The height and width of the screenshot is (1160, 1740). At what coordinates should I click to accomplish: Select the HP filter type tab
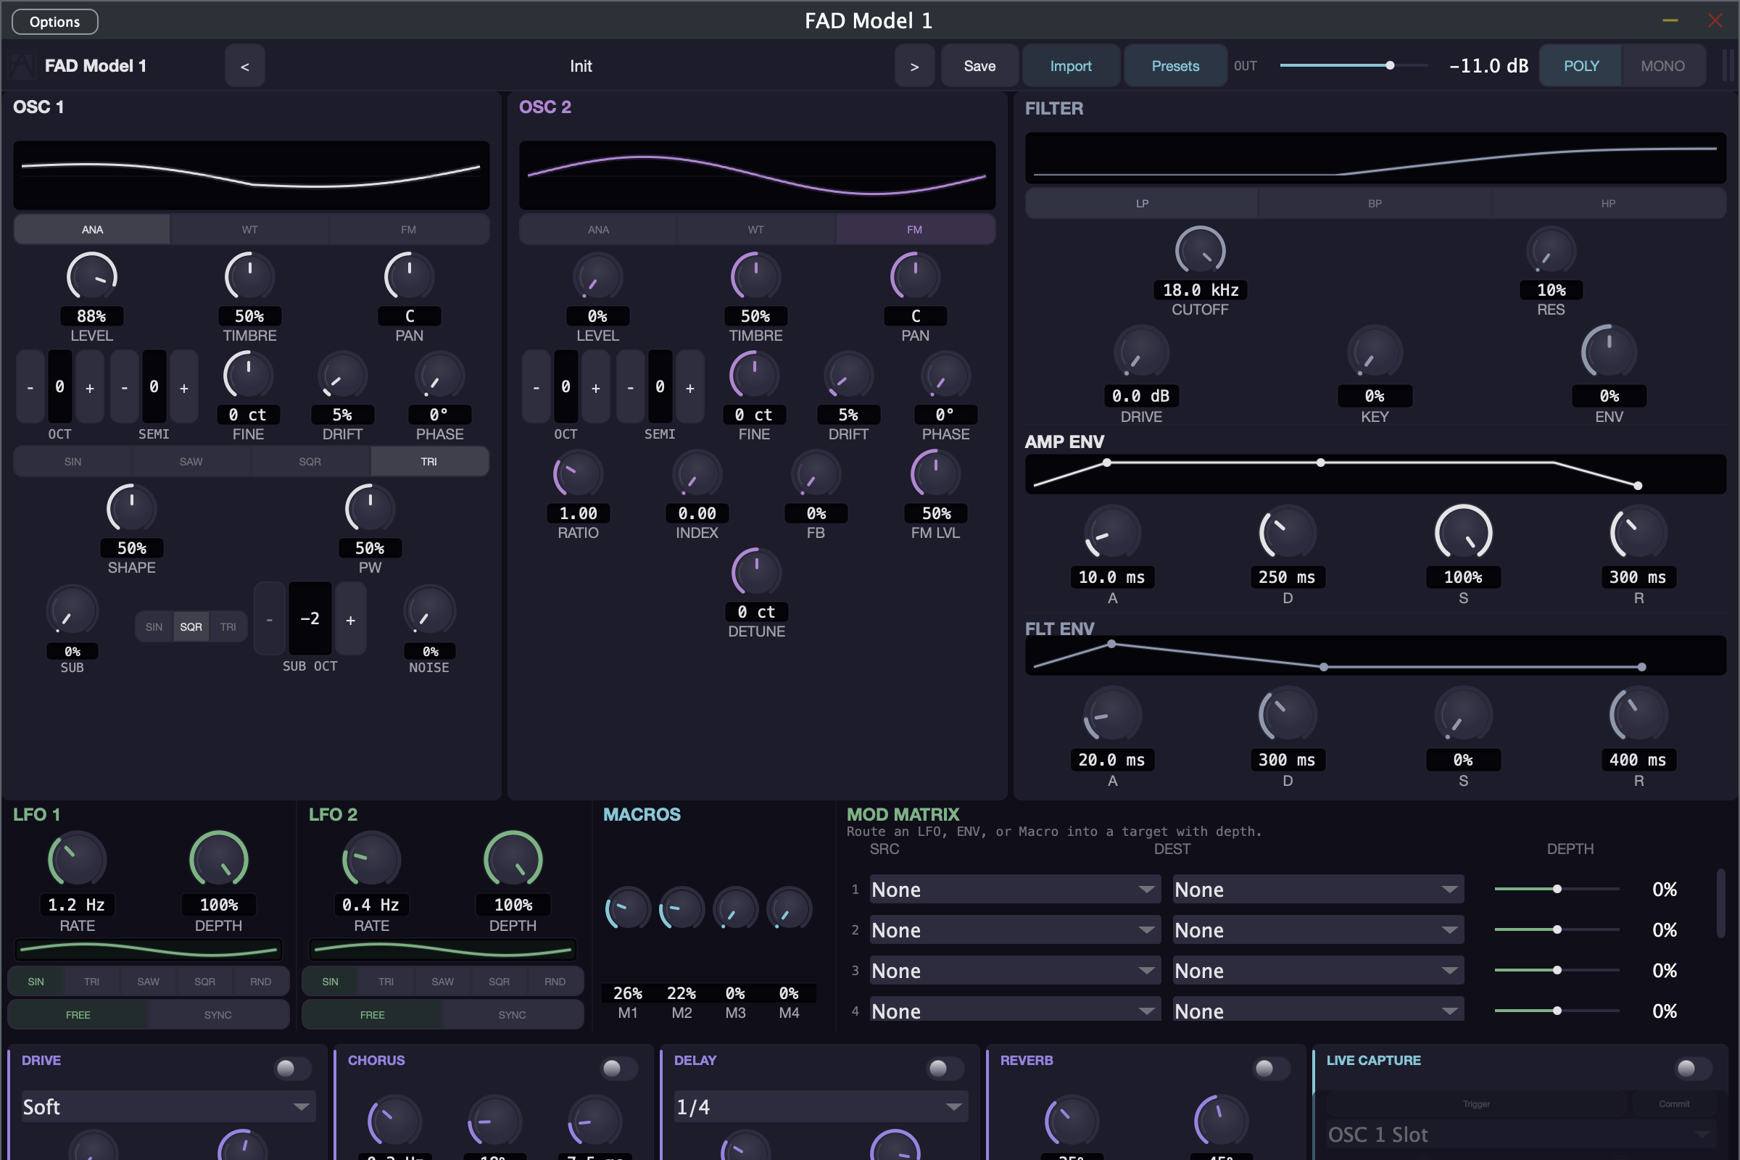1607,204
